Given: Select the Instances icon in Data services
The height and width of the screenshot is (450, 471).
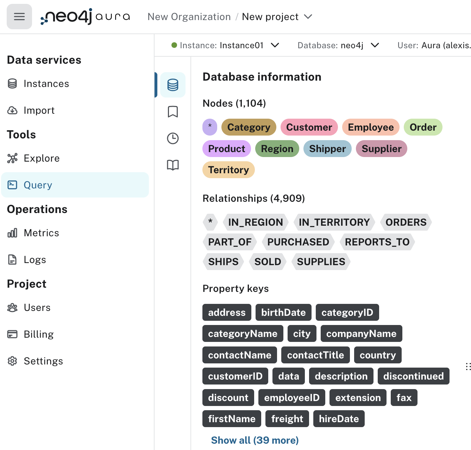Looking at the screenshot, I should pos(13,83).
